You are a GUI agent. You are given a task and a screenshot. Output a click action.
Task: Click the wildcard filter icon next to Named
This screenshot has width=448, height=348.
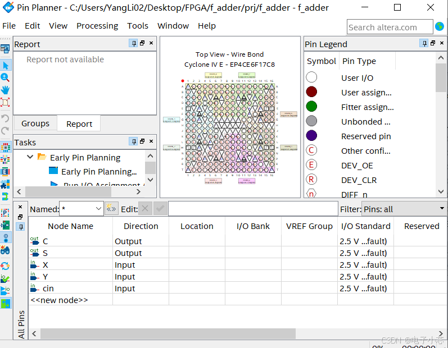[111, 209]
